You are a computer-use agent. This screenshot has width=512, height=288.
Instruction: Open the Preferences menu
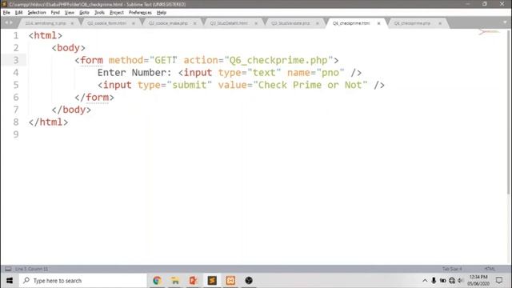[140, 13]
